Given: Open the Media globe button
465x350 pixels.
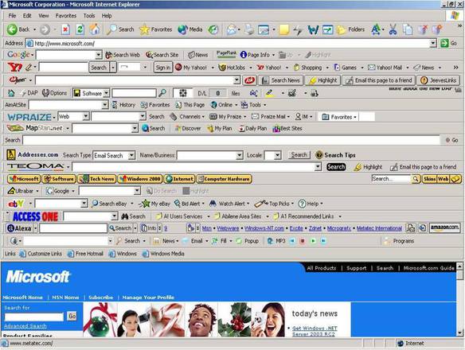Looking at the screenshot, I should click(182, 29).
